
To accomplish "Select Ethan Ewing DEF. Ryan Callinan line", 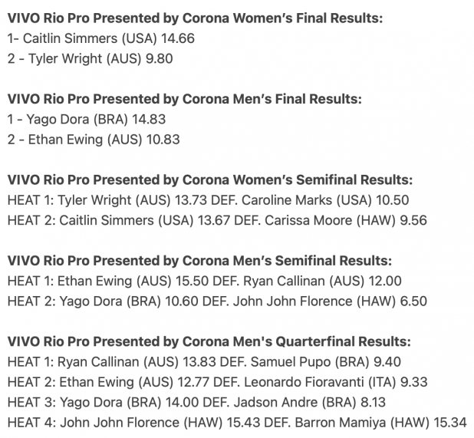I will [x=204, y=281].
